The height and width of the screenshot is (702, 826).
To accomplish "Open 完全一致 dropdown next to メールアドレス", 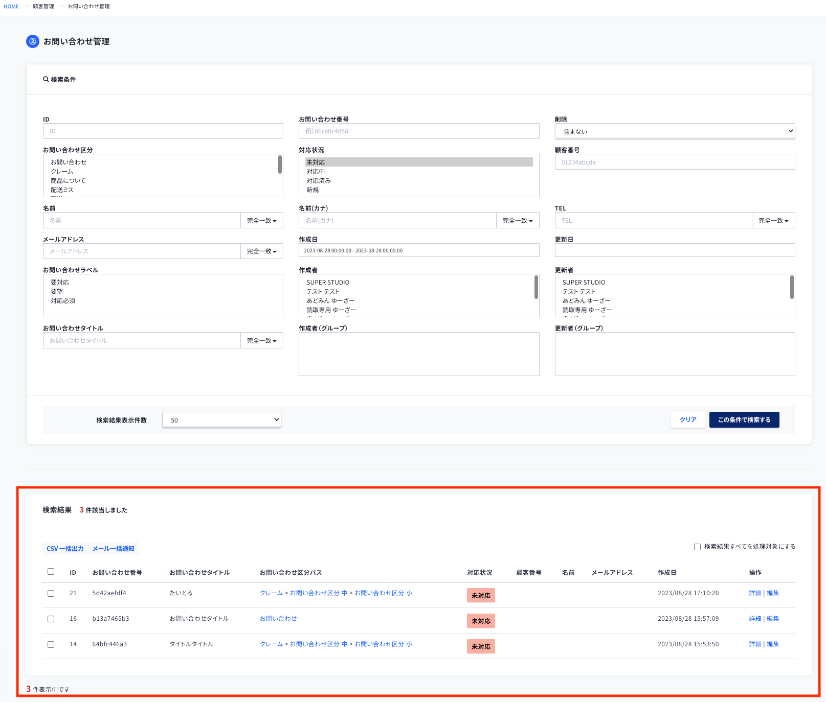I will point(262,251).
